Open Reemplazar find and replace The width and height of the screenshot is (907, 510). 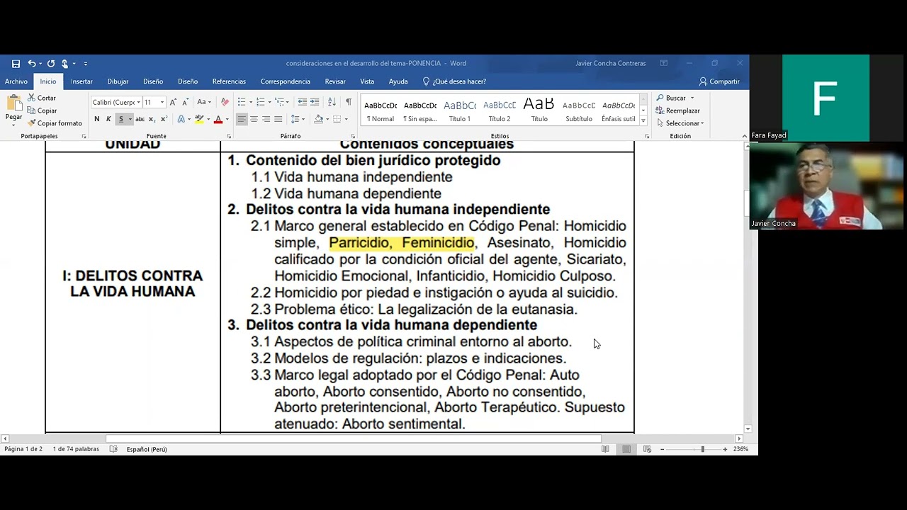click(x=678, y=110)
